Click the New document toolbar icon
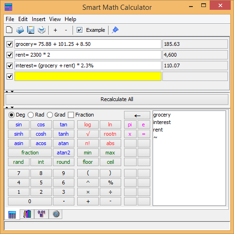The width and height of the screenshot is (234, 234). [x=9, y=30]
